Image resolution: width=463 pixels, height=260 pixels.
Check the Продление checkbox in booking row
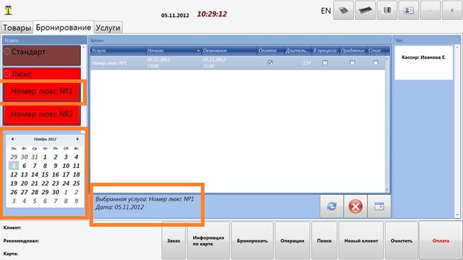pyautogui.click(x=352, y=62)
